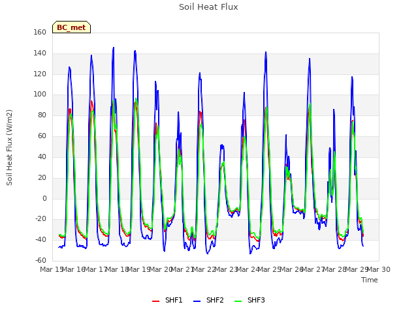Click the Mar 30 x-axis date label
Viewport: 418px width, 313px height.
coord(379,269)
